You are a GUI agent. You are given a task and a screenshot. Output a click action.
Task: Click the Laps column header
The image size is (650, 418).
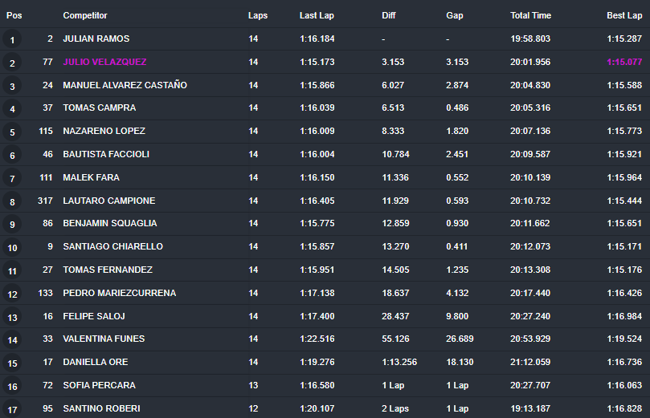258,15
